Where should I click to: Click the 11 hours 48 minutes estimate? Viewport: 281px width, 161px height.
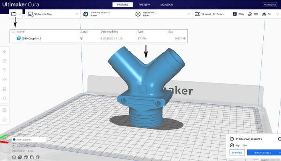248,139
